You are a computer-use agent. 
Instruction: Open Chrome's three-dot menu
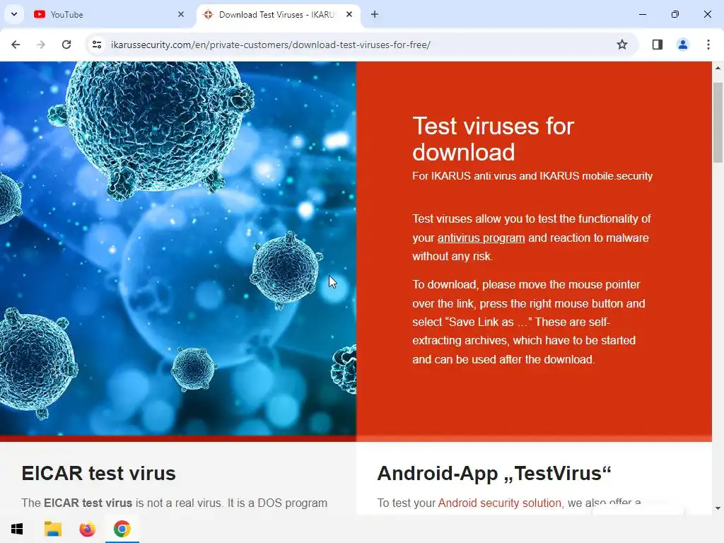click(708, 45)
